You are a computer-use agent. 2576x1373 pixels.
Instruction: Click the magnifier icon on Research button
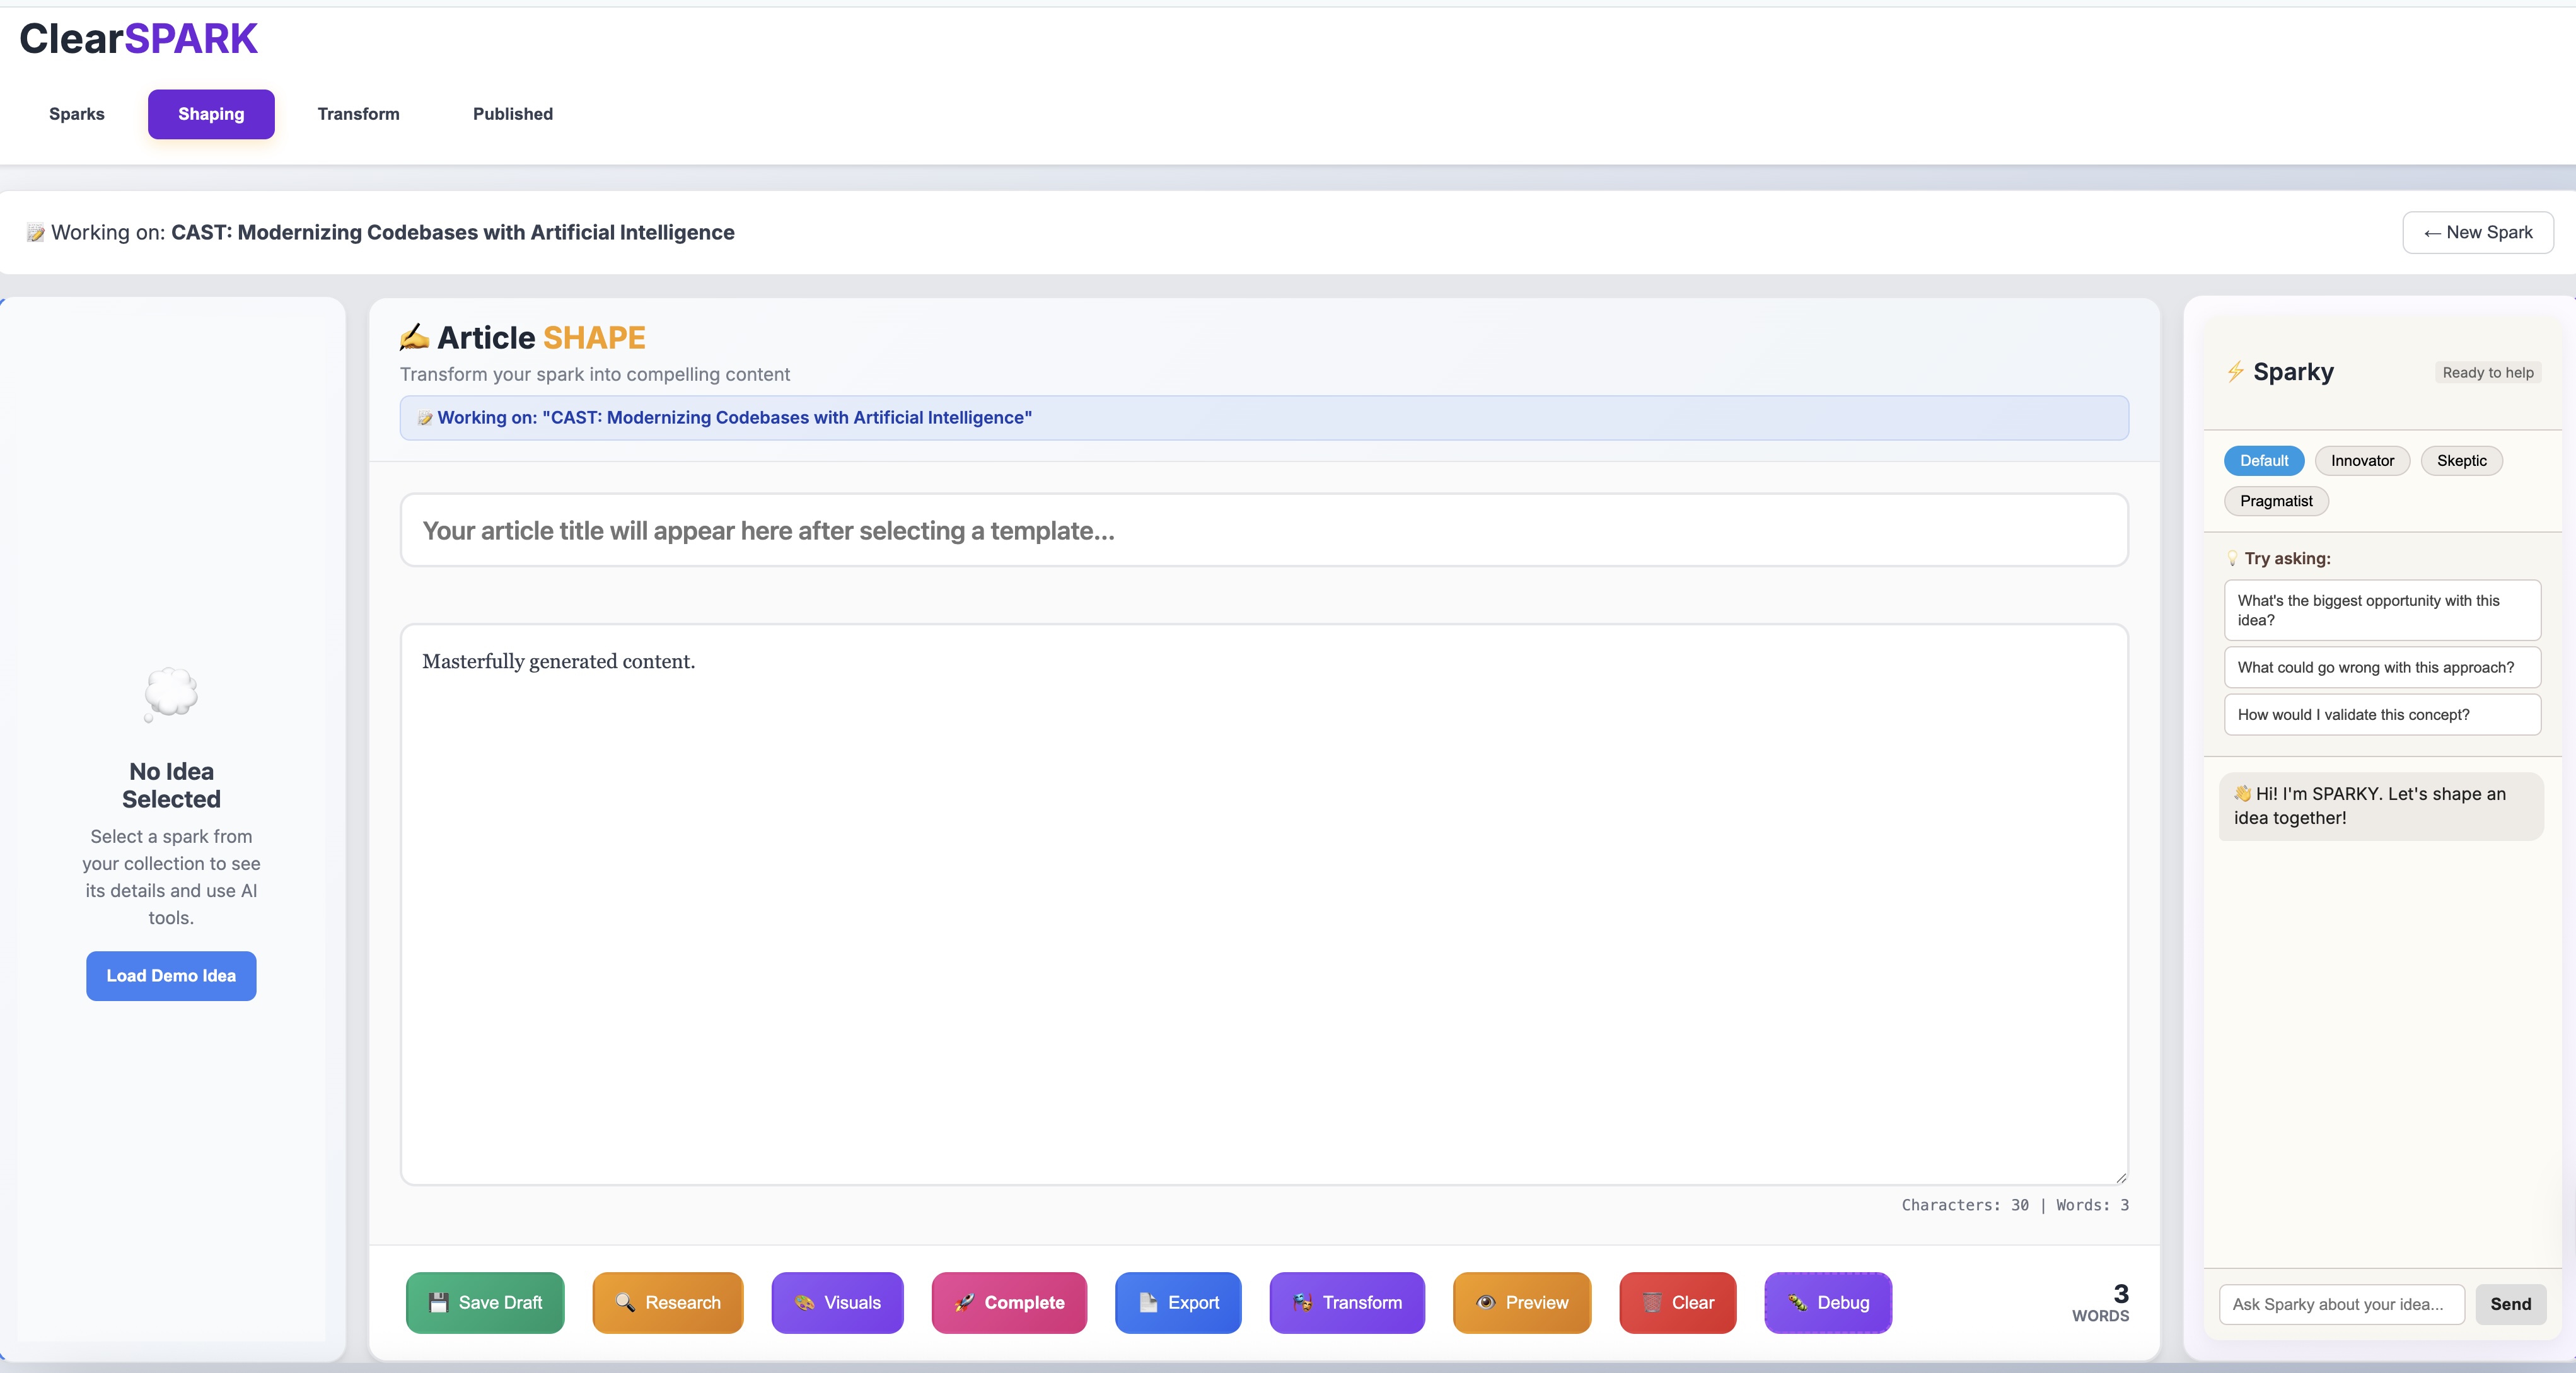tap(625, 1302)
